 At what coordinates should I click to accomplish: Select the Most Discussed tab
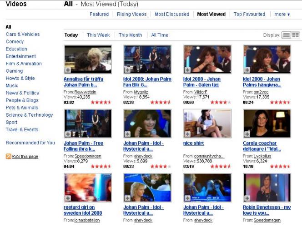coord(171,14)
